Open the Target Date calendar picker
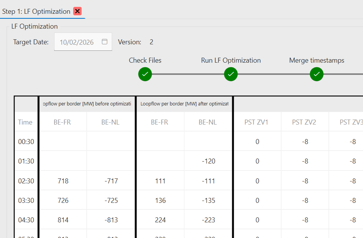Image resolution: width=363 pixels, height=238 pixels. click(x=104, y=42)
